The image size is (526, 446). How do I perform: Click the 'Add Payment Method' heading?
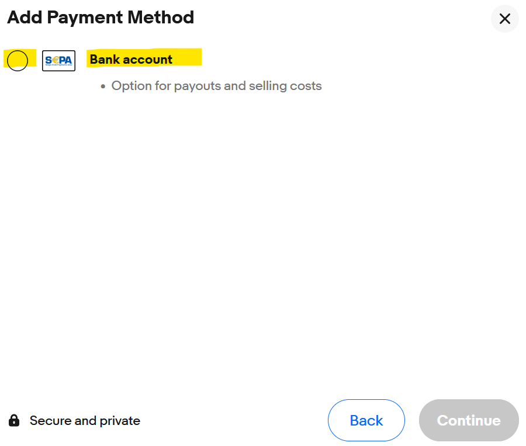click(x=101, y=18)
